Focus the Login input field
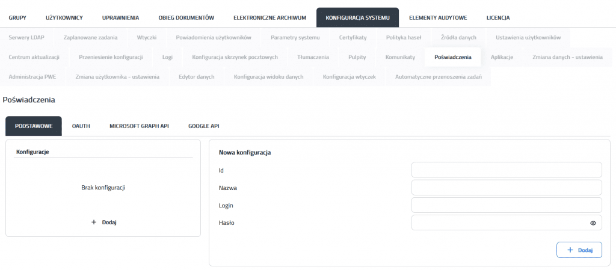616x270 pixels. [507, 205]
